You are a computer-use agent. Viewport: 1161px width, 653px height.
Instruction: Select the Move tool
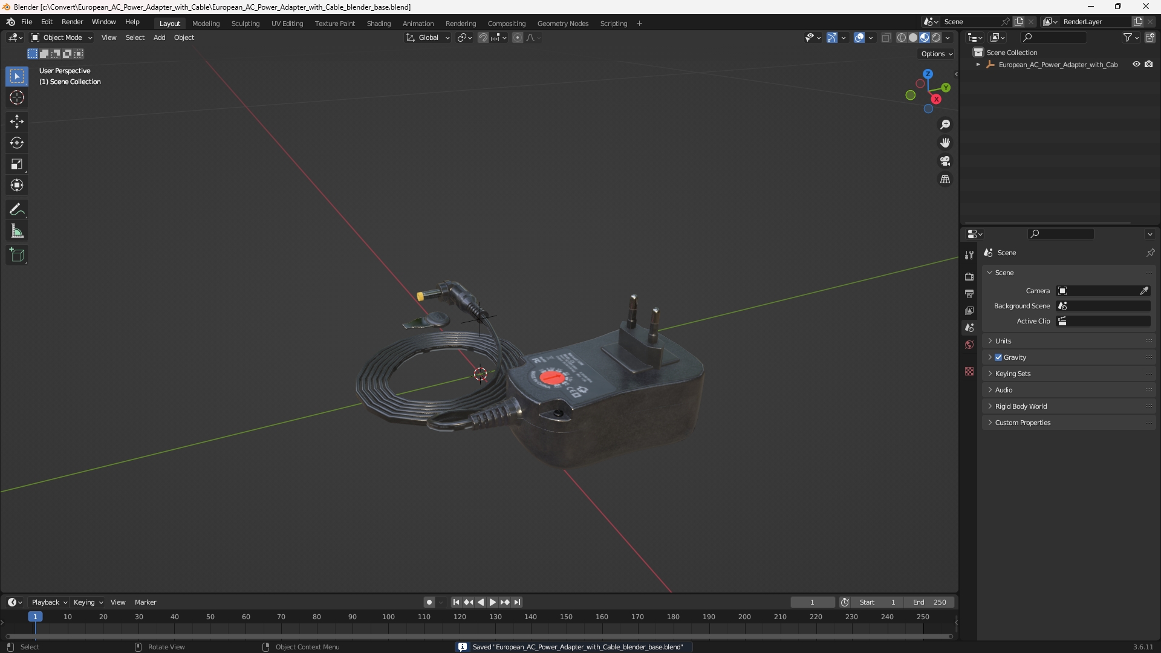click(17, 122)
